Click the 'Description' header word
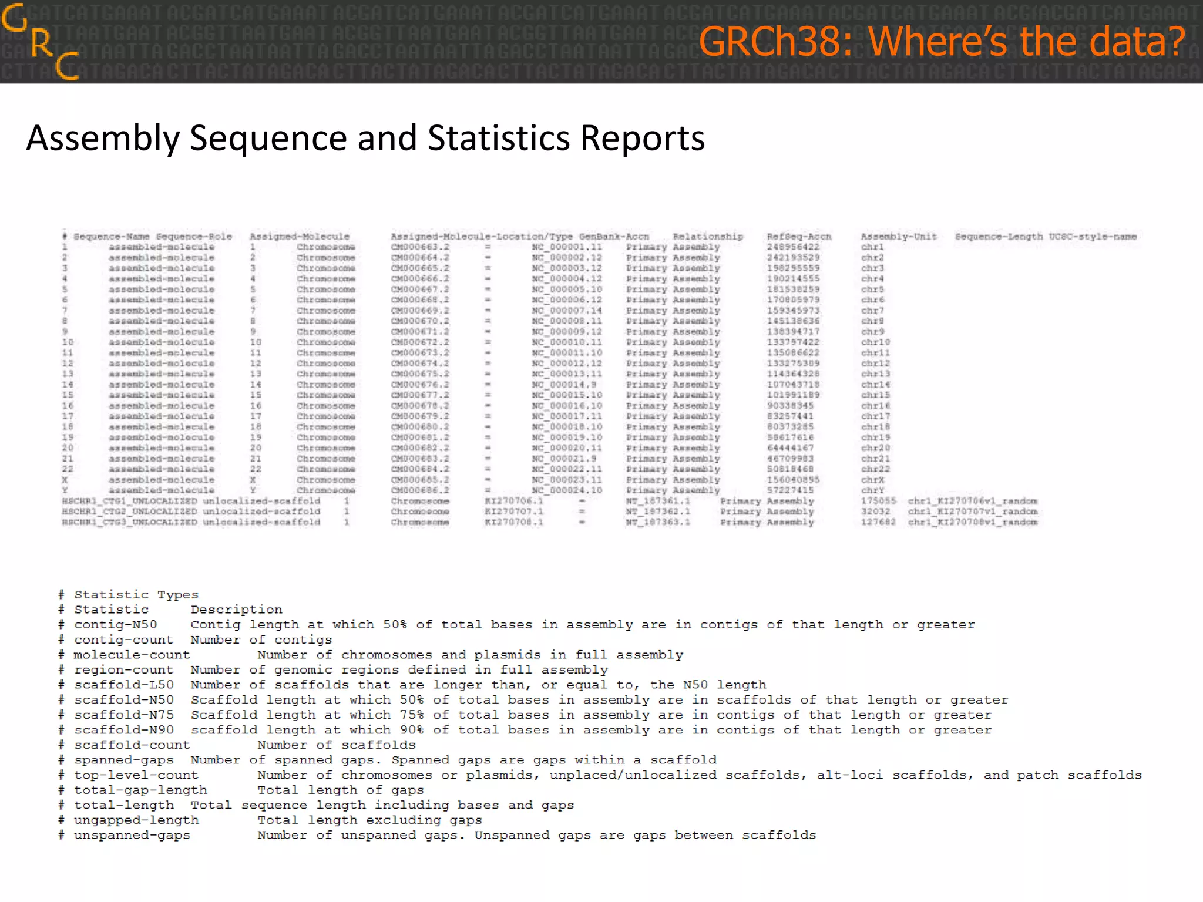The image size is (1203, 902). 236,610
